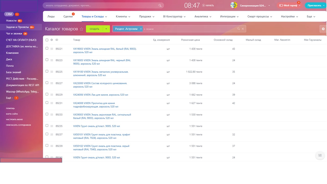Open product link VX24006 VIXEN Лак для камня
Screen dimensions: 327x184
[x=101, y=95]
